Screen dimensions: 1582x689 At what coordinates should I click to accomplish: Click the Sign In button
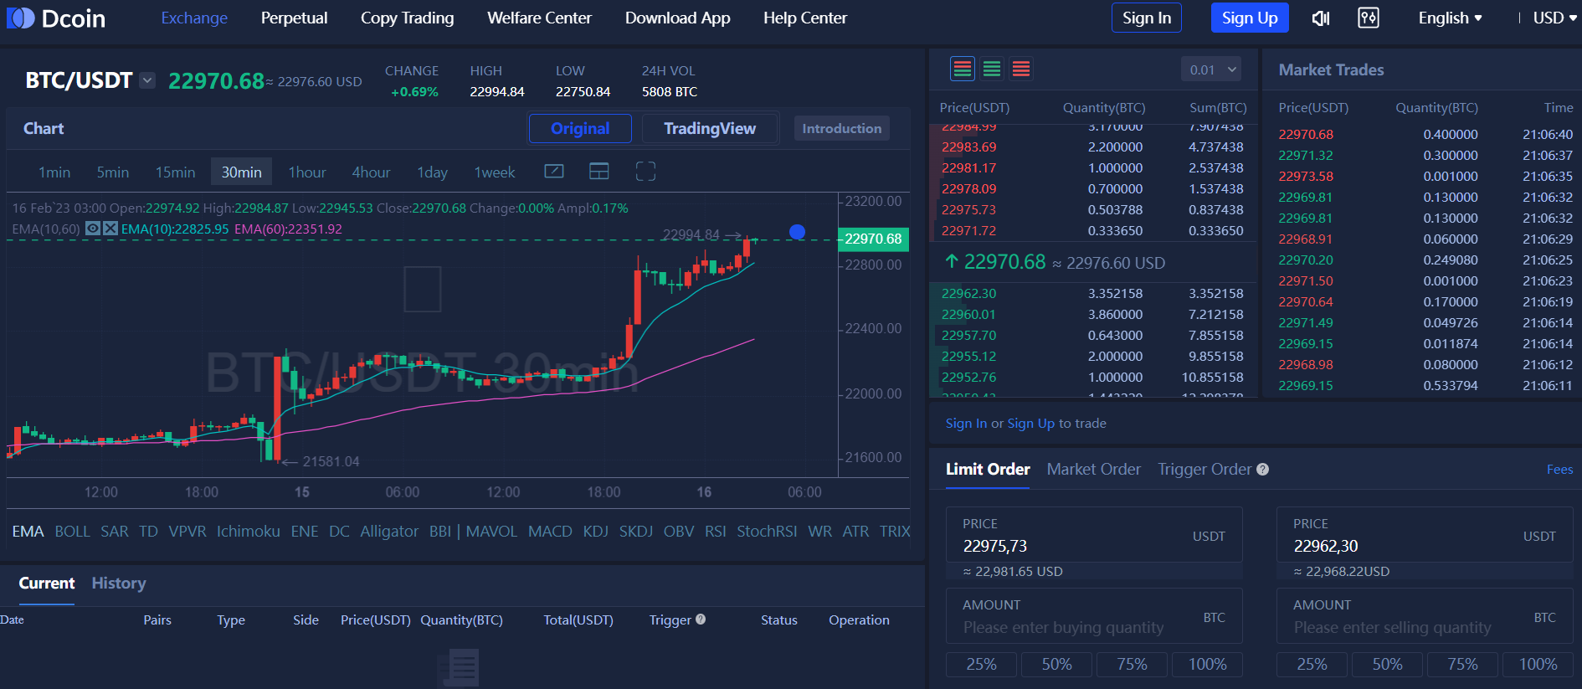click(1146, 18)
